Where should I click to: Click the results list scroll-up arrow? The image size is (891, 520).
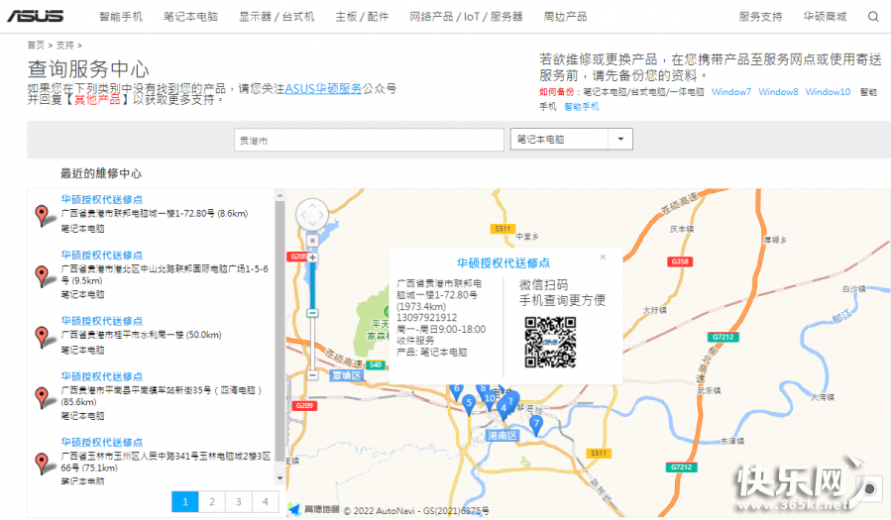click(x=279, y=196)
